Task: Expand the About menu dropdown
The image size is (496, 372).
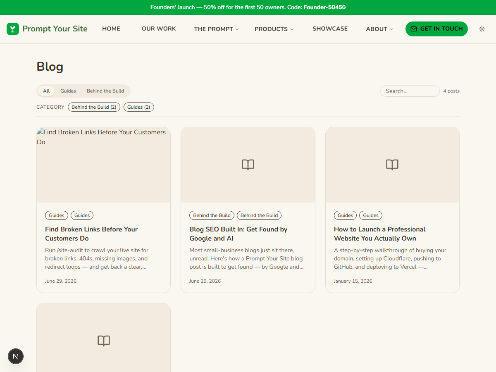Action: [x=379, y=29]
